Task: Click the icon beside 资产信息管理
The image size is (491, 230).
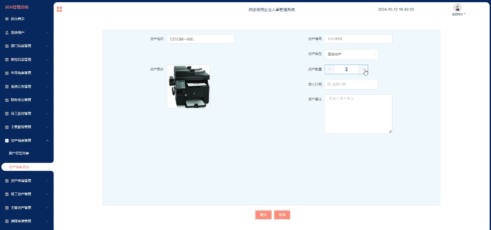Action: click(x=7, y=141)
